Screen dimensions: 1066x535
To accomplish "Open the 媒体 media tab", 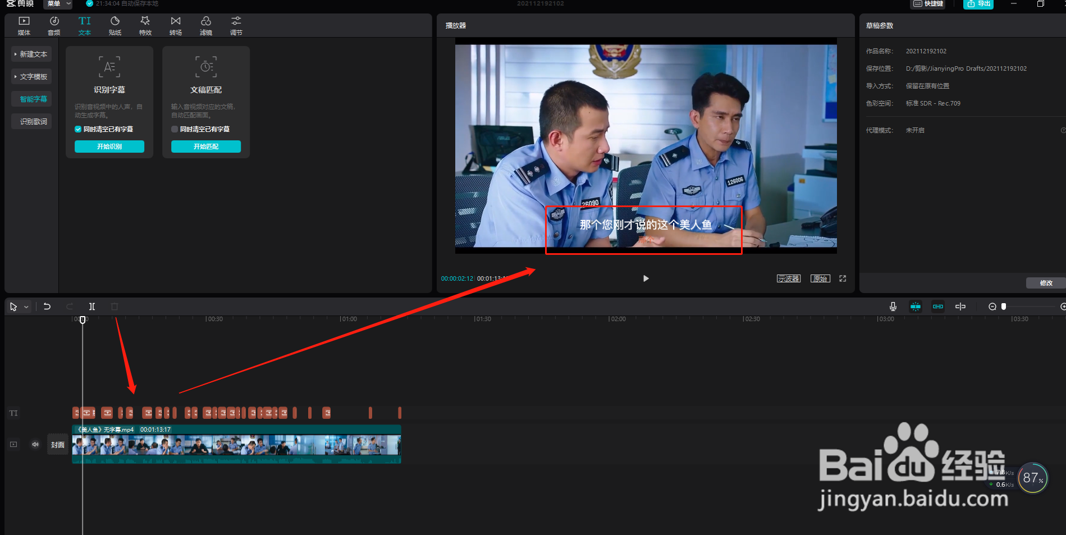I will [x=24, y=26].
